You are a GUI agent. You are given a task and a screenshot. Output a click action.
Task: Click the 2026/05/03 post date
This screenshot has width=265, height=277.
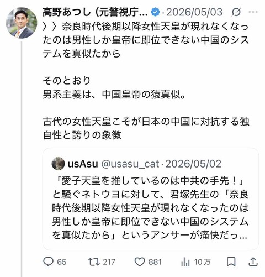pos(194,12)
